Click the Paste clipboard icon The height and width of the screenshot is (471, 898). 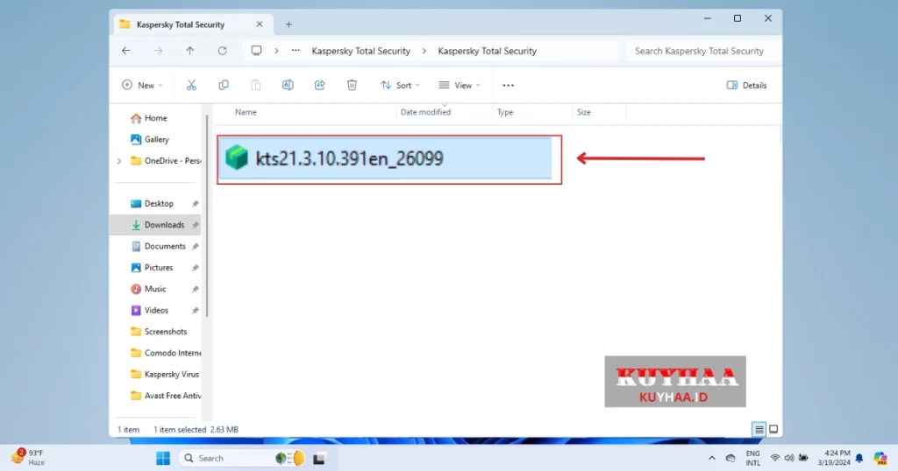coord(255,85)
